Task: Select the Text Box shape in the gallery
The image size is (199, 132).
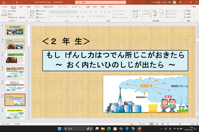Action: (x=134, y=11)
